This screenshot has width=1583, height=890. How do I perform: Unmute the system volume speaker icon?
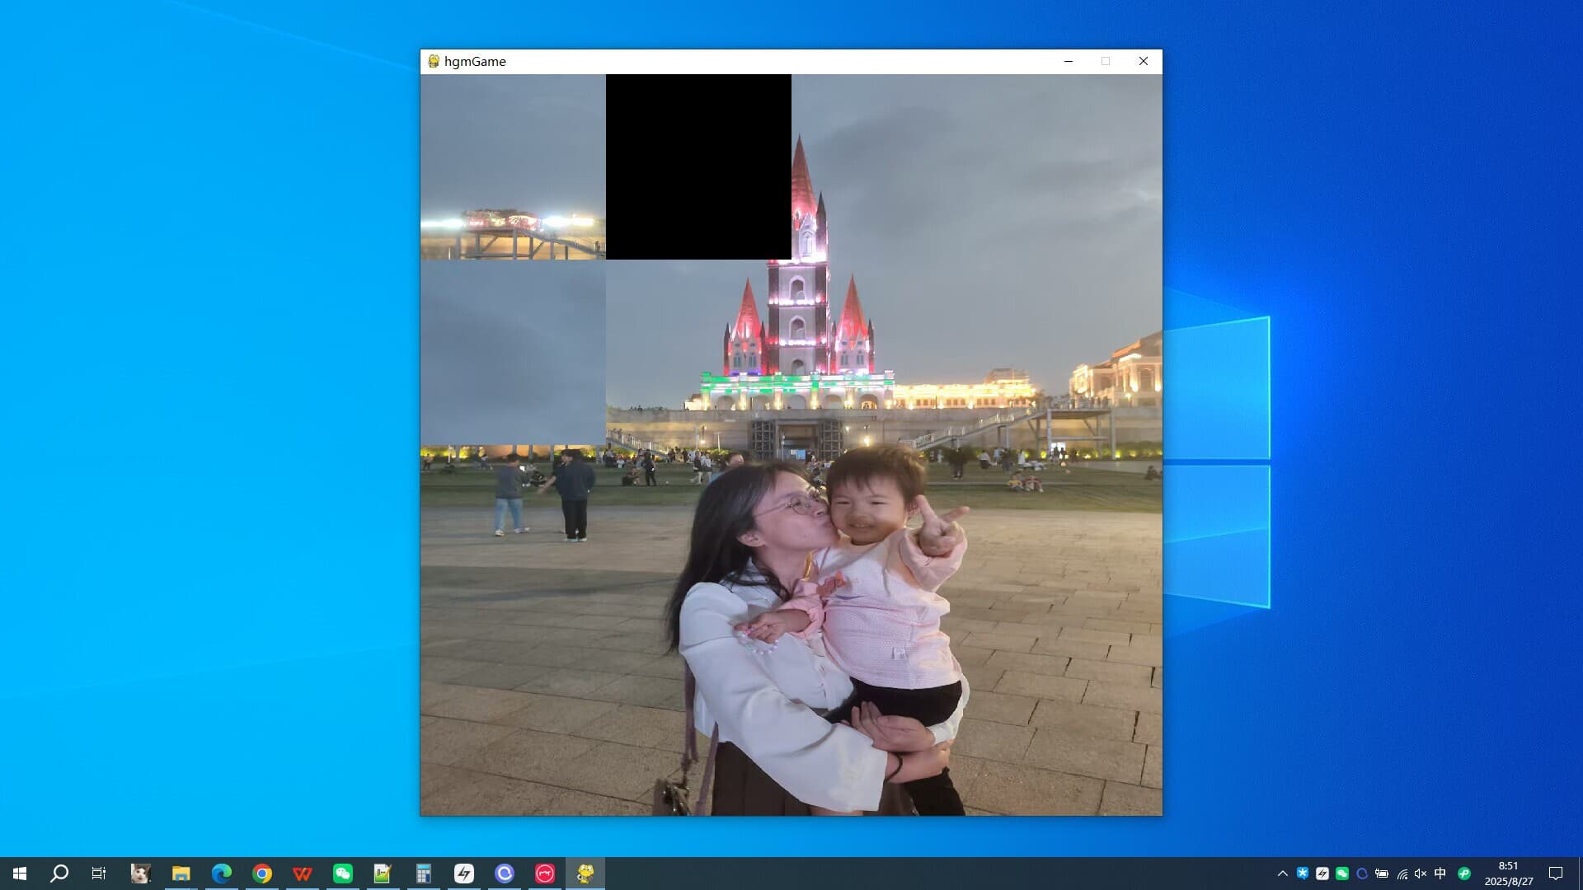1420,874
